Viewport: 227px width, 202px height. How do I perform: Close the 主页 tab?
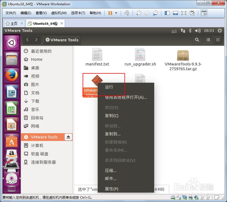pyautogui.click(x=22, y=23)
